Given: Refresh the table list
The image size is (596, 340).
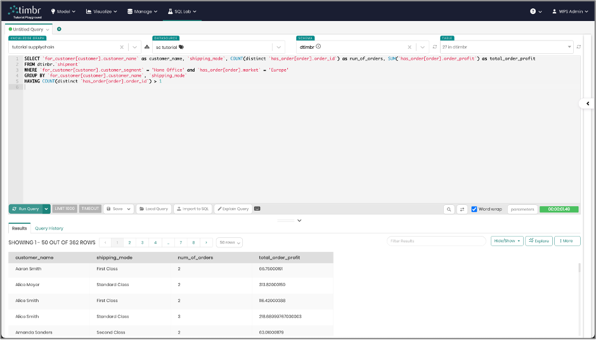Looking at the screenshot, I should 578,47.
